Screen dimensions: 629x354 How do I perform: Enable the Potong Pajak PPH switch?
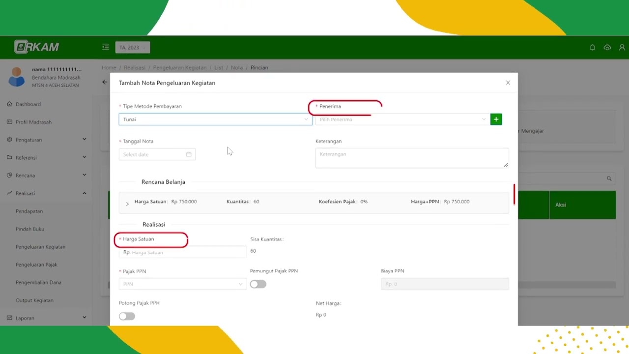[x=127, y=316]
